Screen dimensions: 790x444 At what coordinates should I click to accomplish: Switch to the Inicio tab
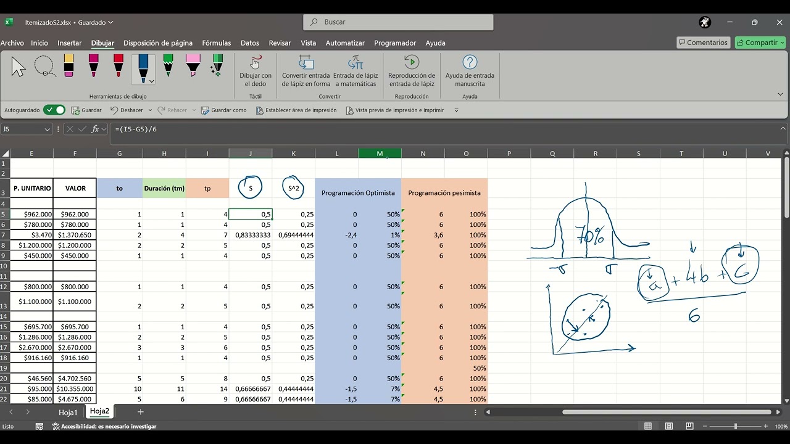pyautogui.click(x=39, y=43)
